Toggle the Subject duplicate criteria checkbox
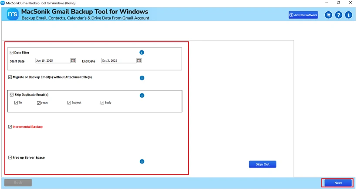The image size is (357, 190). tap(69, 103)
